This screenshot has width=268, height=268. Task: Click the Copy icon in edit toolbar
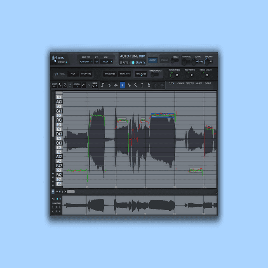click(x=65, y=85)
